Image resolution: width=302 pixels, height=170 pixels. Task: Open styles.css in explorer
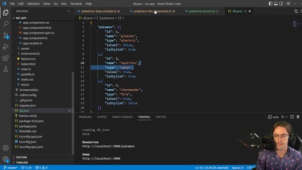27,79
